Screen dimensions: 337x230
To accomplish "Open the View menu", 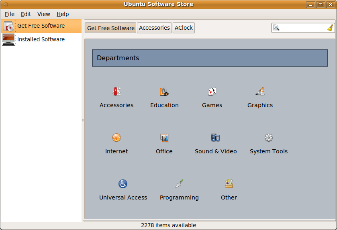I will [44, 14].
